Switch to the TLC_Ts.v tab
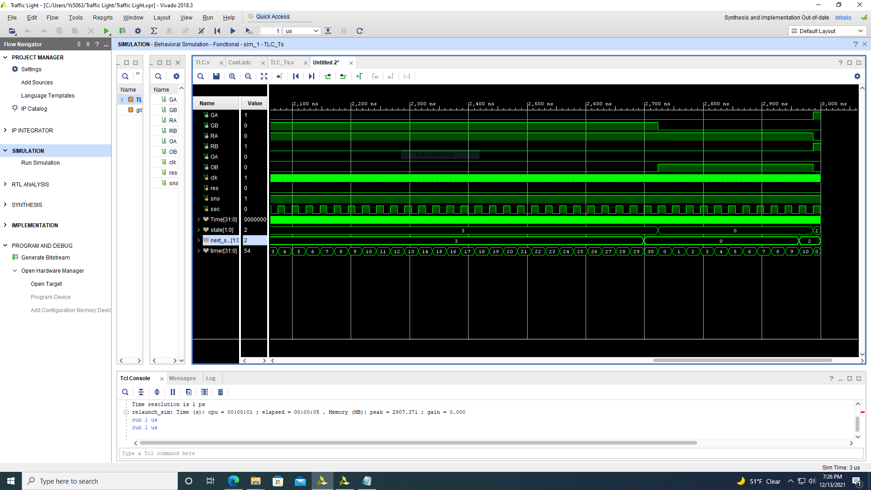Image resolution: width=871 pixels, height=490 pixels. coord(282,63)
